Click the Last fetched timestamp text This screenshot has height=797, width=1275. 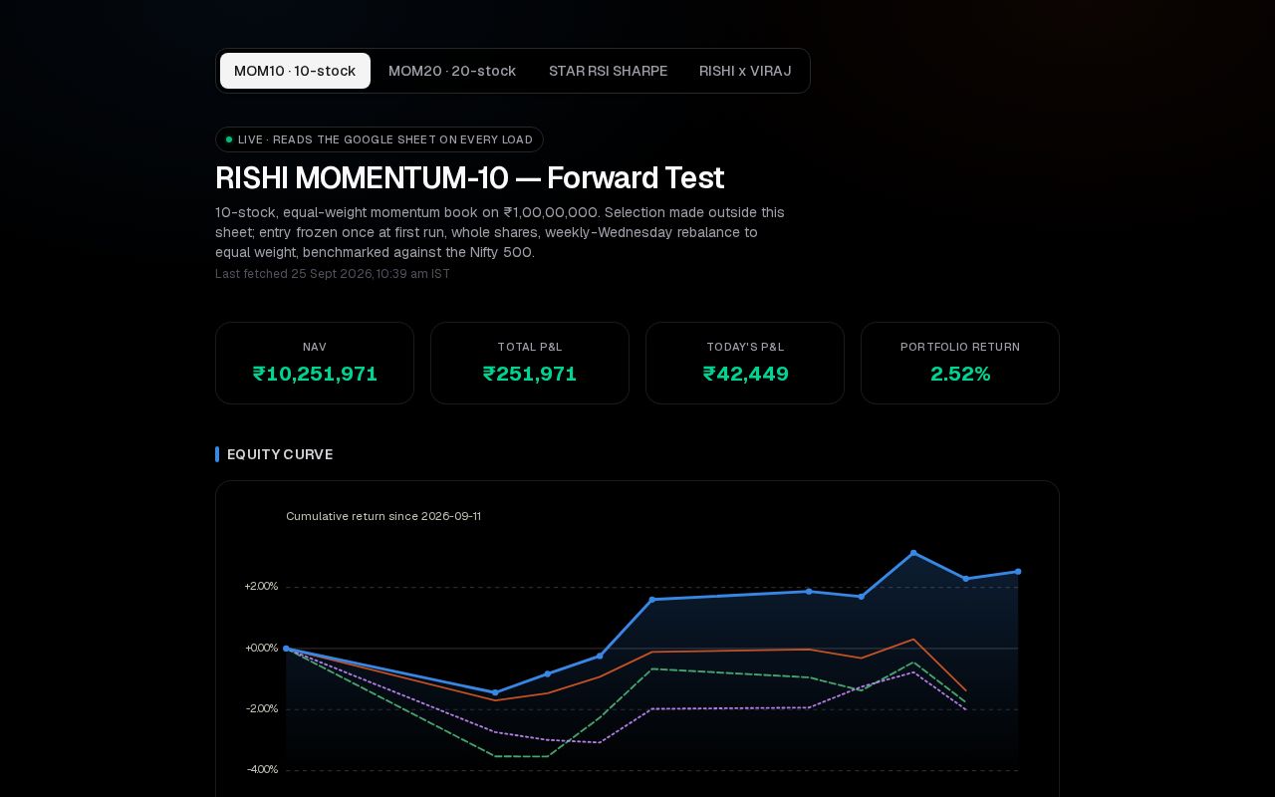(x=333, y=274)
